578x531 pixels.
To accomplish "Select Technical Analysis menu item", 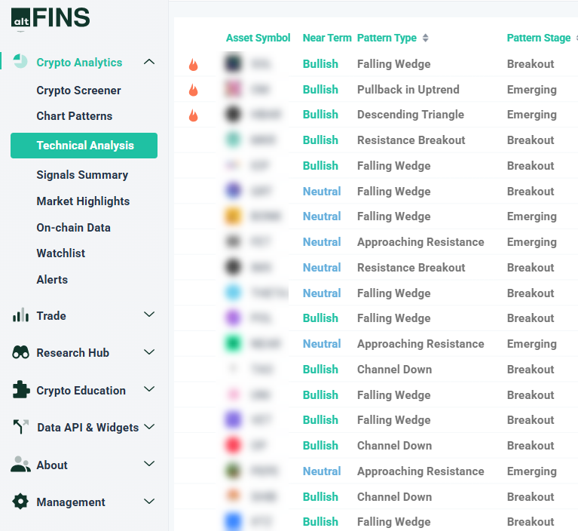I will pos(84,146).
